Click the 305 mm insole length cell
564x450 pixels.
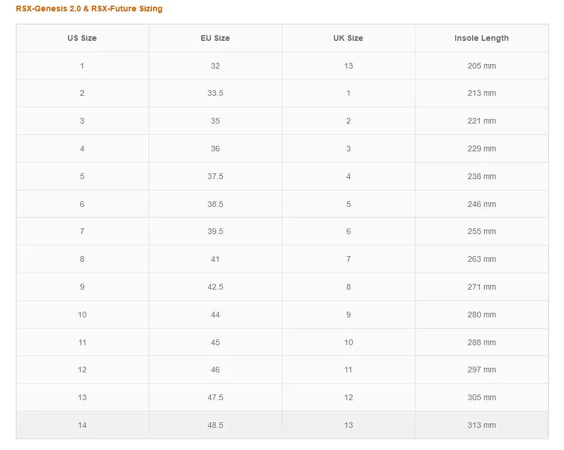coord(482,397)
